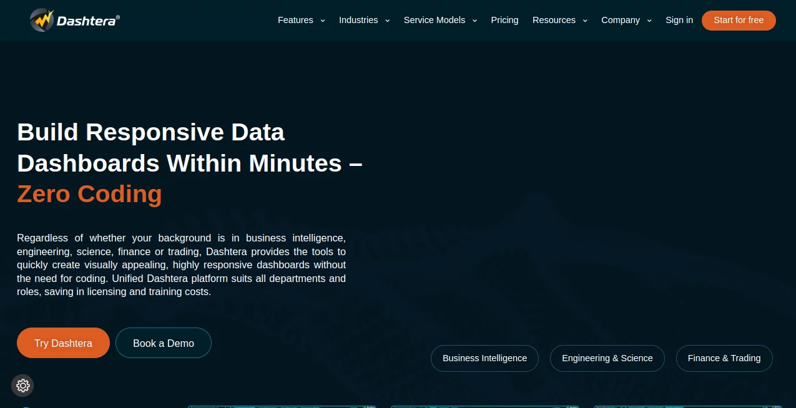The width and height of the screenshot is (796, 408).
Task: Expand the Service Models chevron
Action: (x=474, y=21)
